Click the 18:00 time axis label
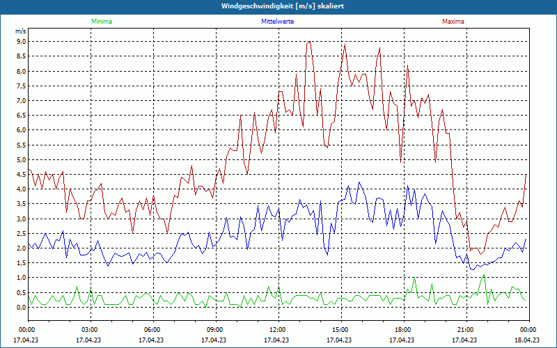 404,330
